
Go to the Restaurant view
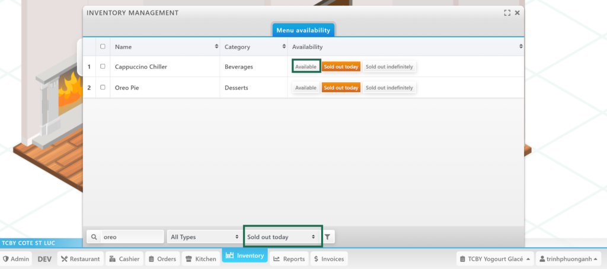pyautogui.click(x=80, y=259)
